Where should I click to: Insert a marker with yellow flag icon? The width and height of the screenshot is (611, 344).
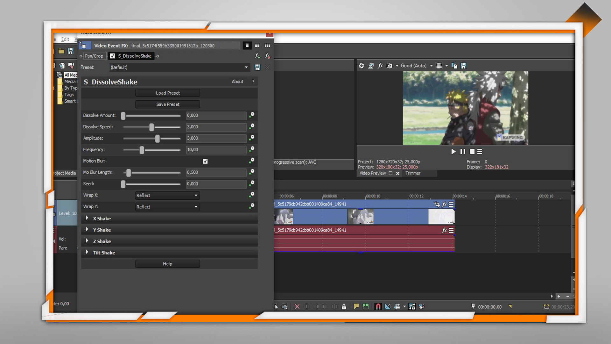(356, 306)
